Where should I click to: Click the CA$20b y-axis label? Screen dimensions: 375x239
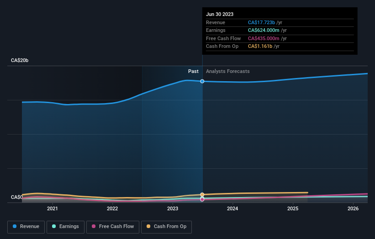(x=20, y=60)
